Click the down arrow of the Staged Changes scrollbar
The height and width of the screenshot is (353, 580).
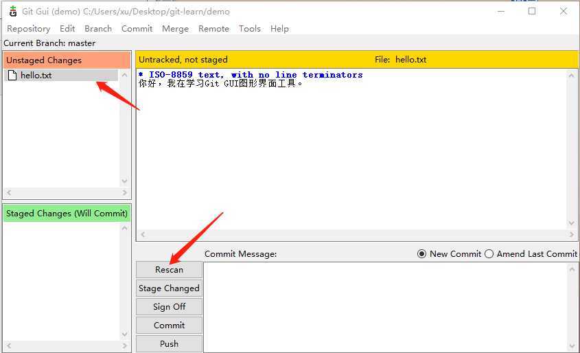point(125,334)
